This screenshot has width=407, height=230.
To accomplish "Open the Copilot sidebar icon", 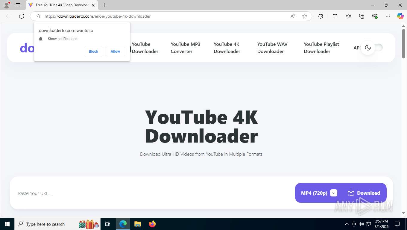I will [400, 16].
